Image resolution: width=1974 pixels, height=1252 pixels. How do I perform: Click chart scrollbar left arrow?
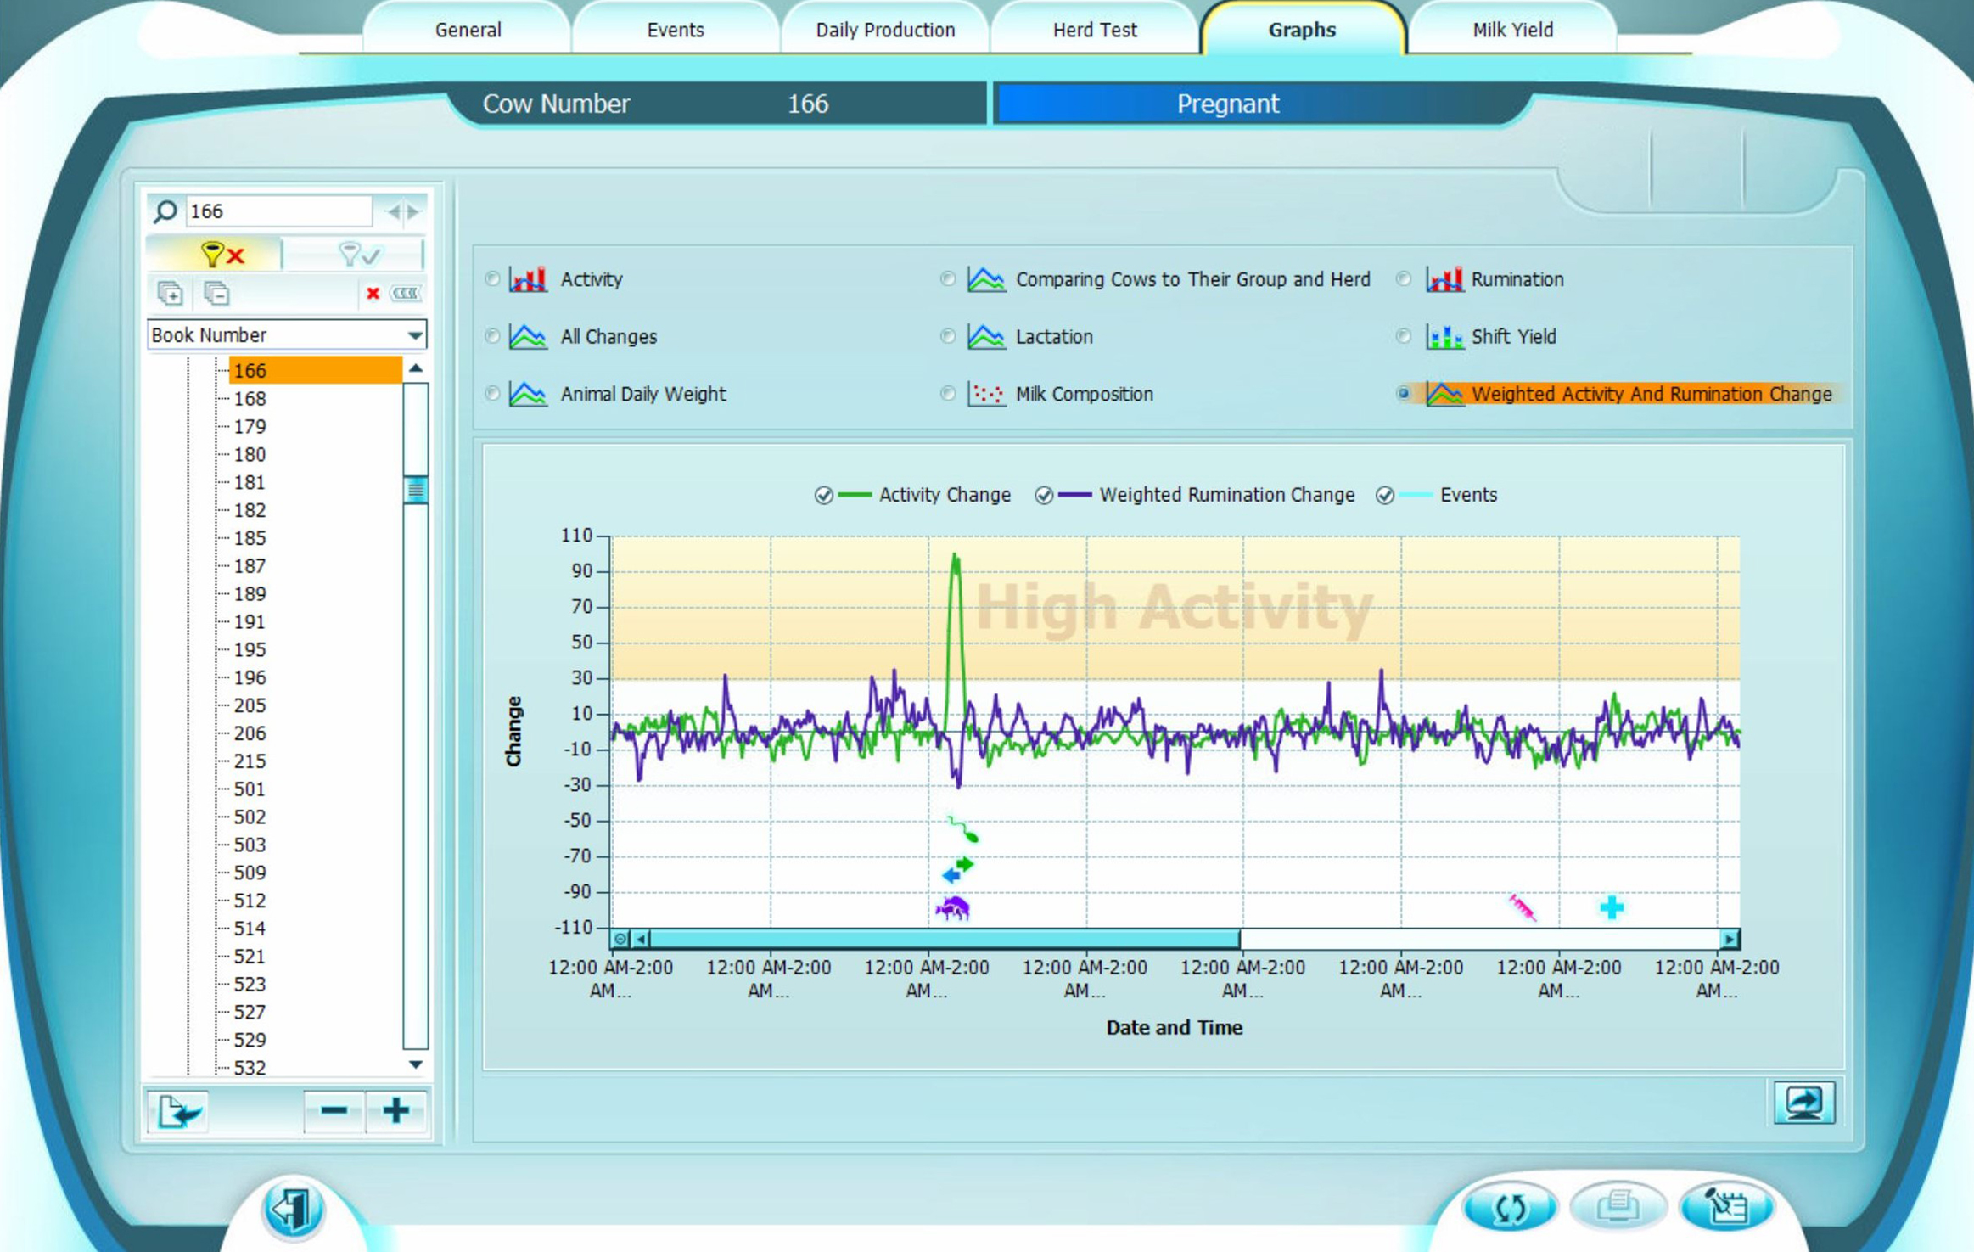(x=642, y=939)
